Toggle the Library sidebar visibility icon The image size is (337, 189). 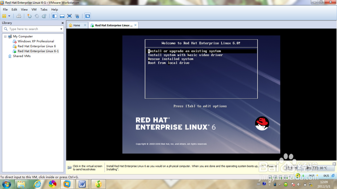point(55,16)
